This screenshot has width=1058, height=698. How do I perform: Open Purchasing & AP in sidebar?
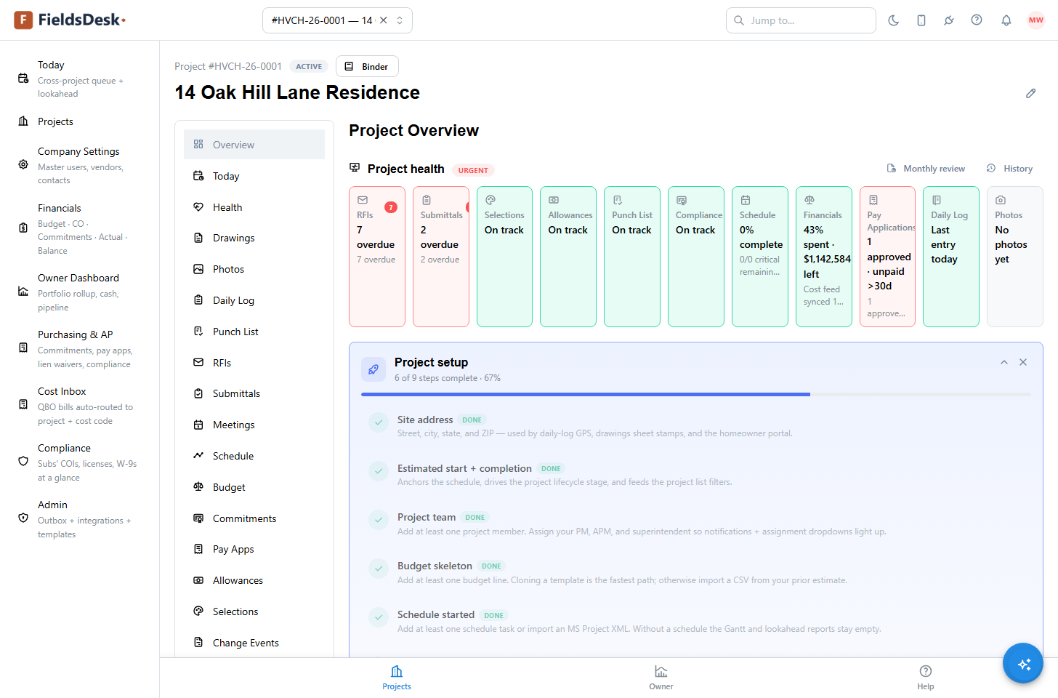click(x=79, y=348)
